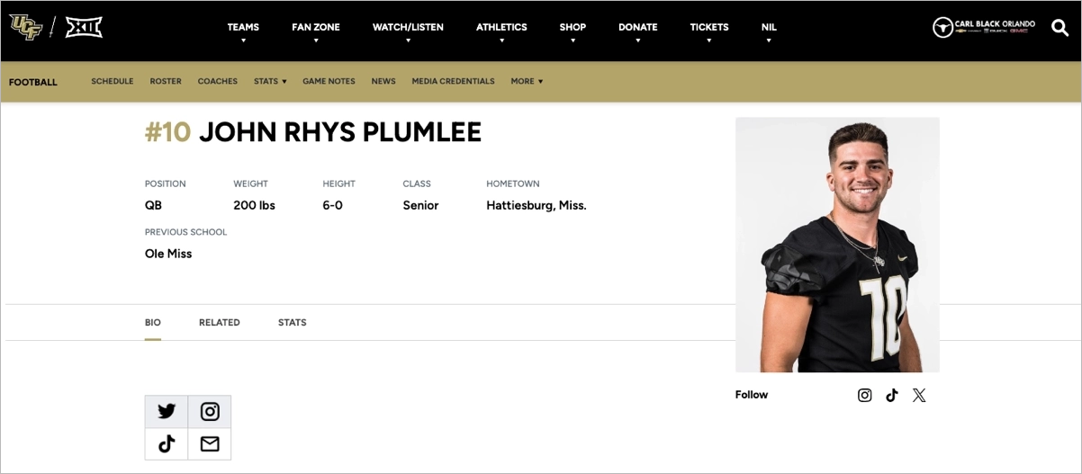Open the site search magnifier
This screenshot has height=474, width=1082.
1059,28
